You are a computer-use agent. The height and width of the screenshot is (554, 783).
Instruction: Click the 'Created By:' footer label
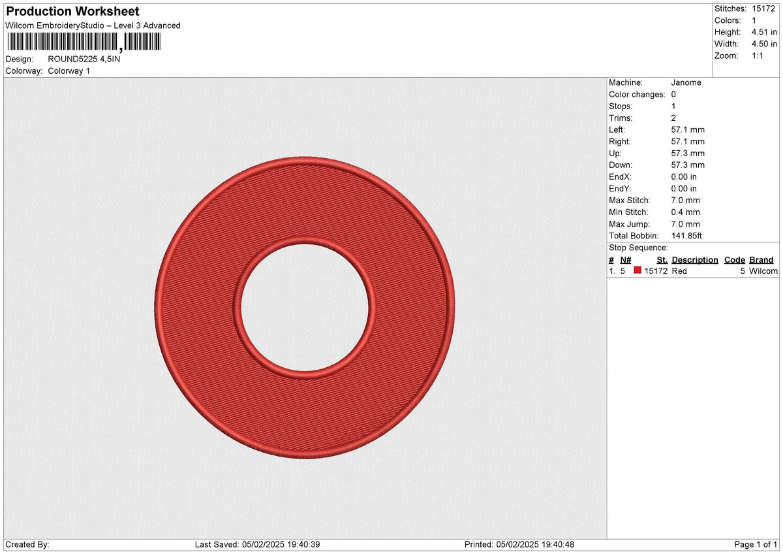[27, 544]
